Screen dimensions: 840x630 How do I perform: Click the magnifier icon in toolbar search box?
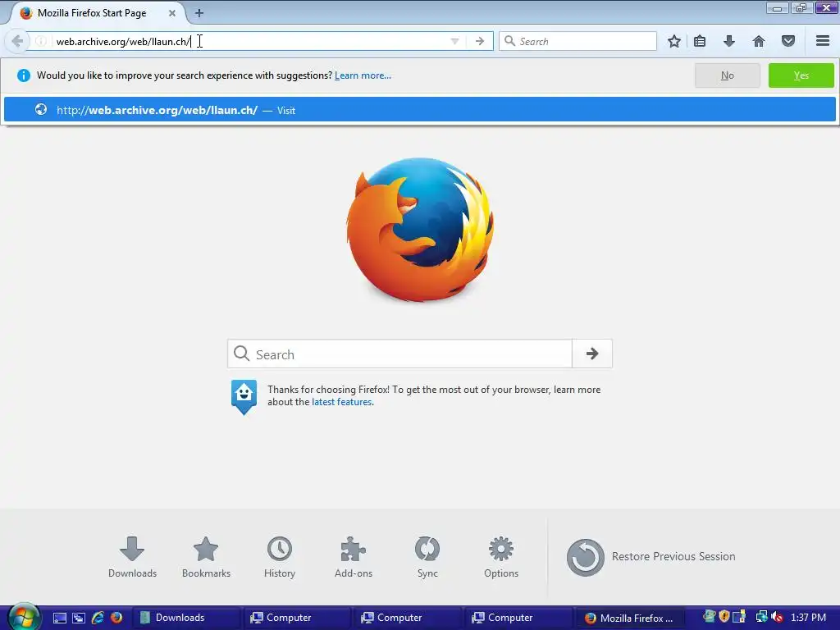(x=509, y=41)
